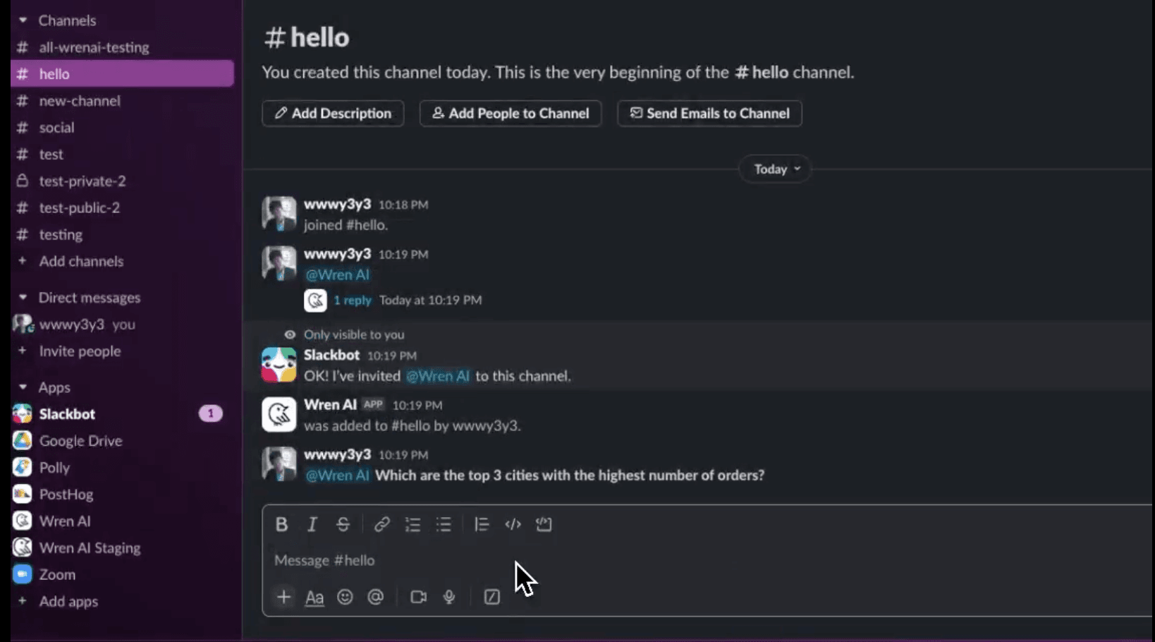The image size is (1155, 642).
Task: Collapse the Apps section
Action: 23,387
